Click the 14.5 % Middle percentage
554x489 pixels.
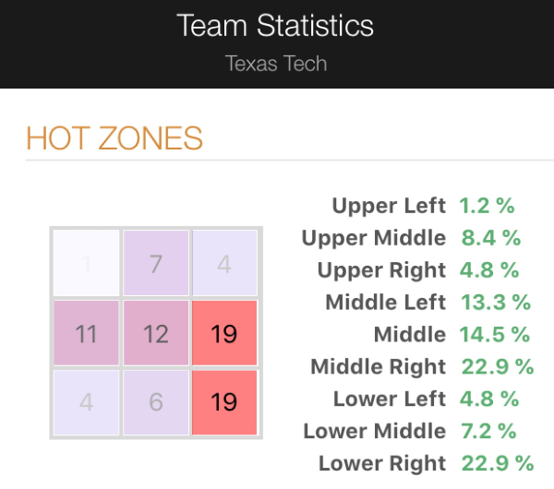(x=496, y=334)
